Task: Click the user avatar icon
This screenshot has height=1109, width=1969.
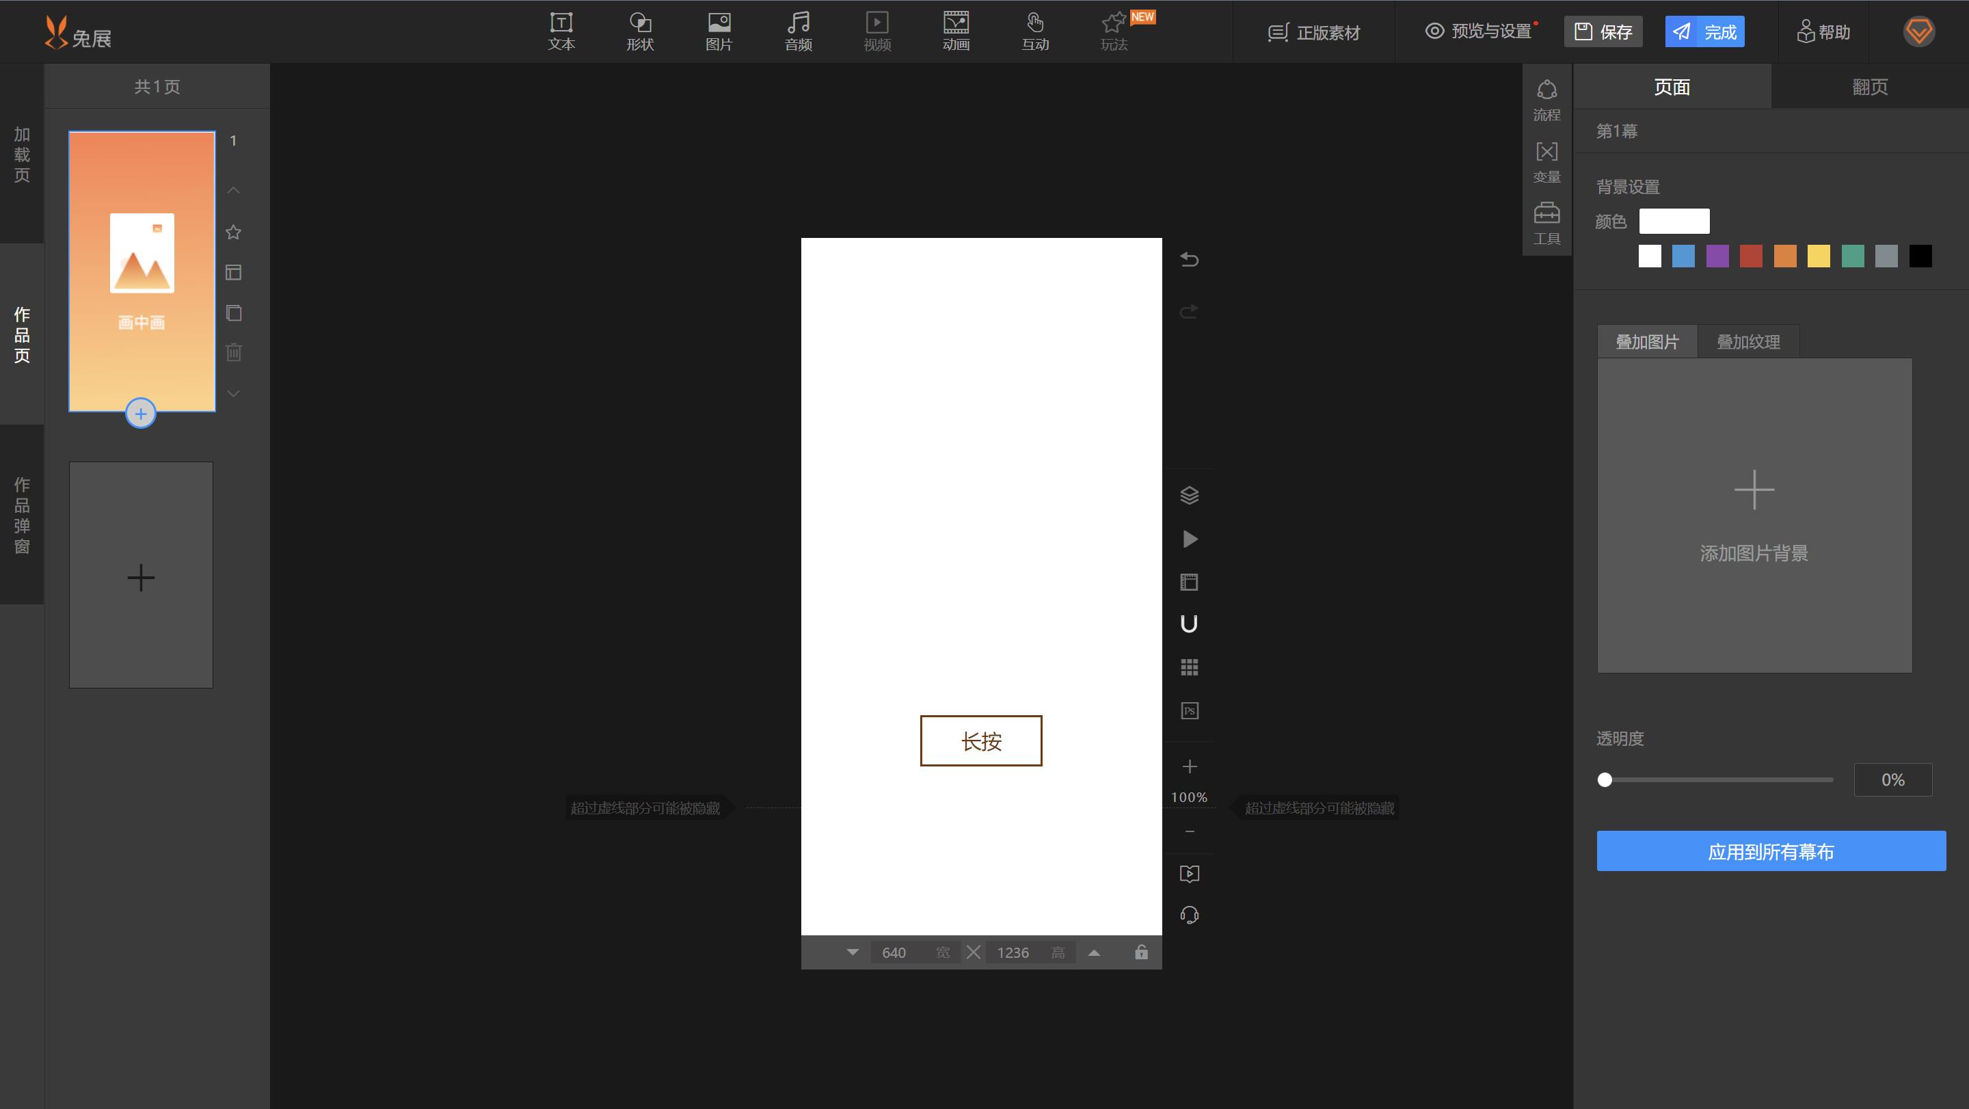Action: [x=1918, y=31]
